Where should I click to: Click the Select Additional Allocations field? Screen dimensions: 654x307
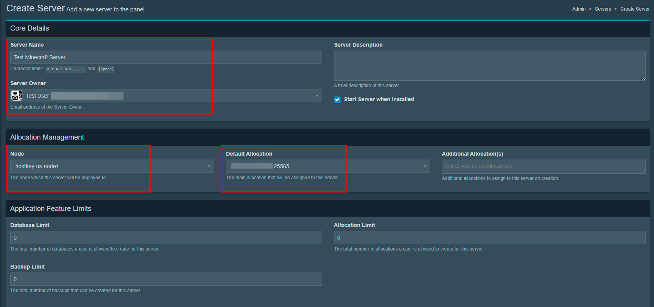click(543, 166)
